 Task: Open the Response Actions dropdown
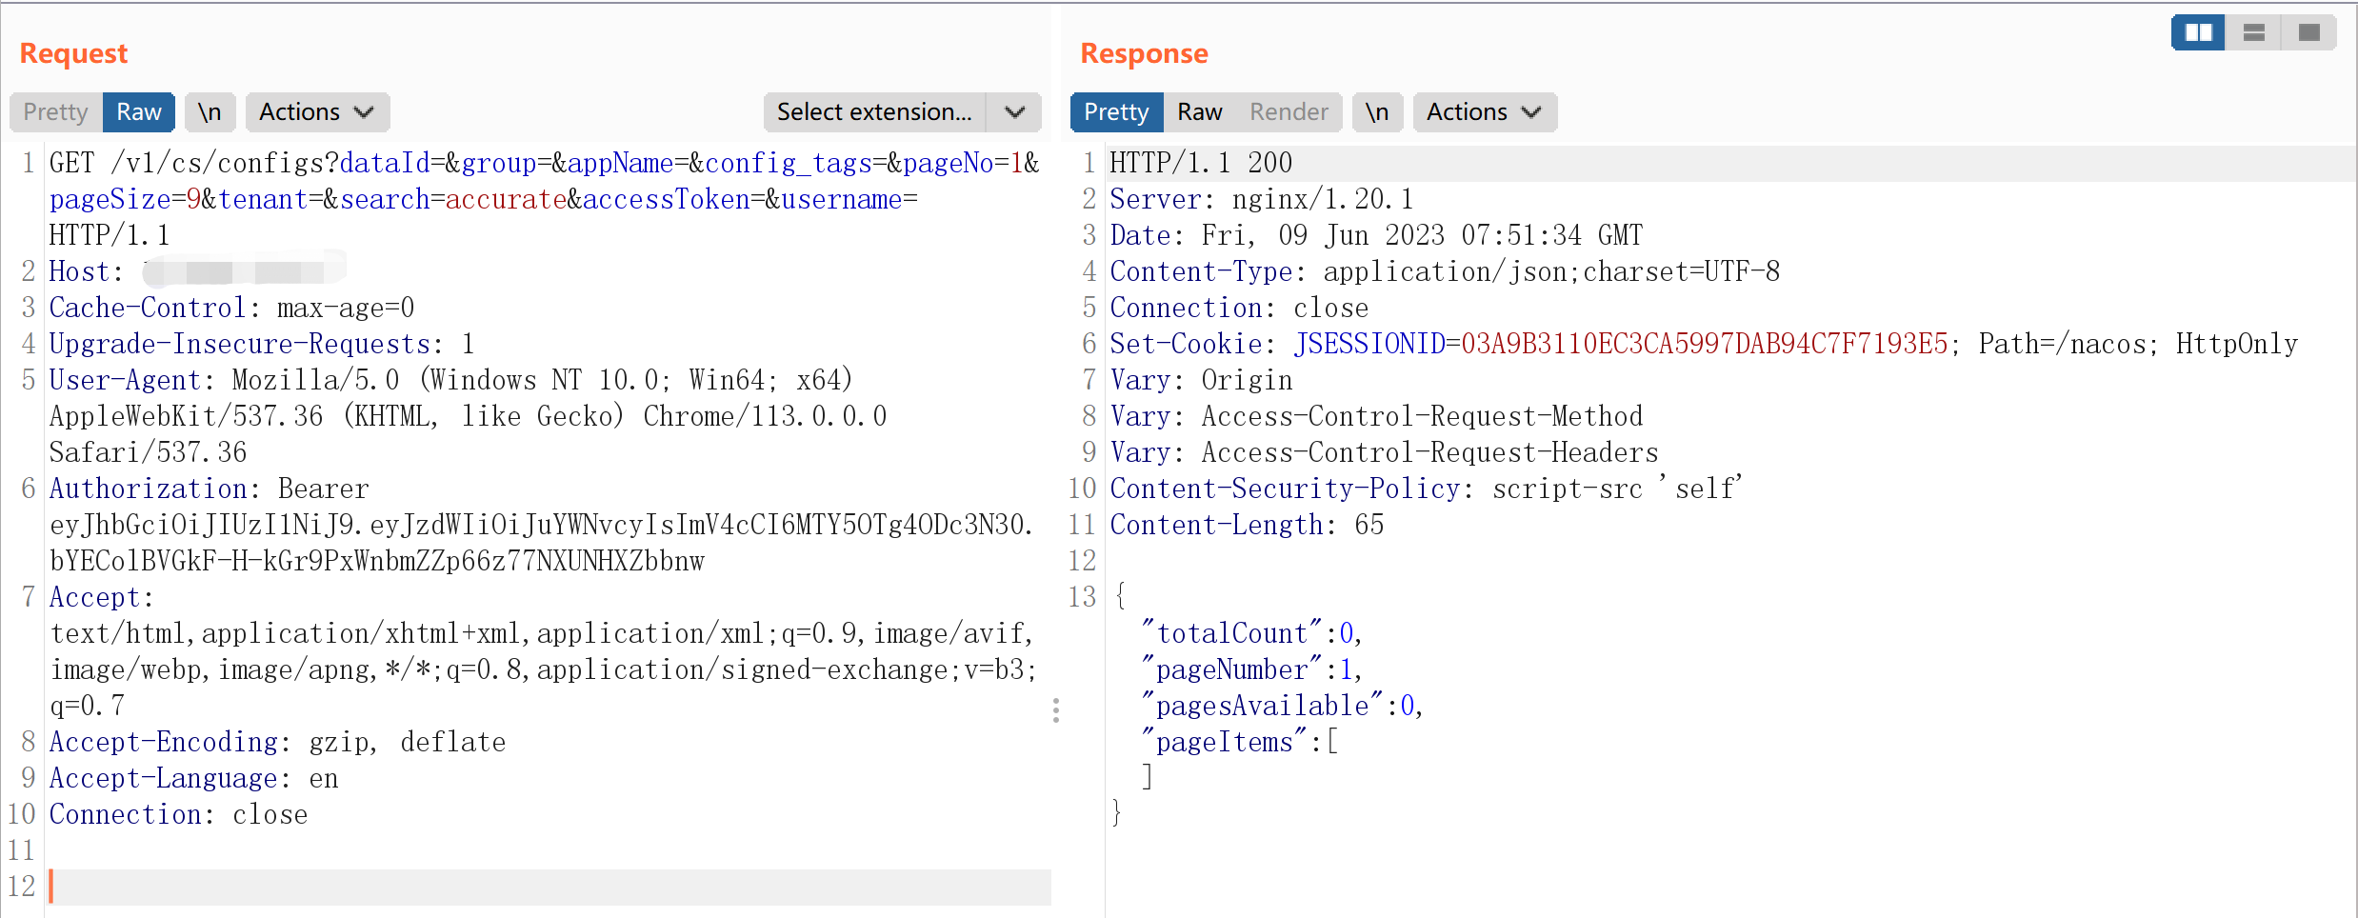coord(1484,112)
